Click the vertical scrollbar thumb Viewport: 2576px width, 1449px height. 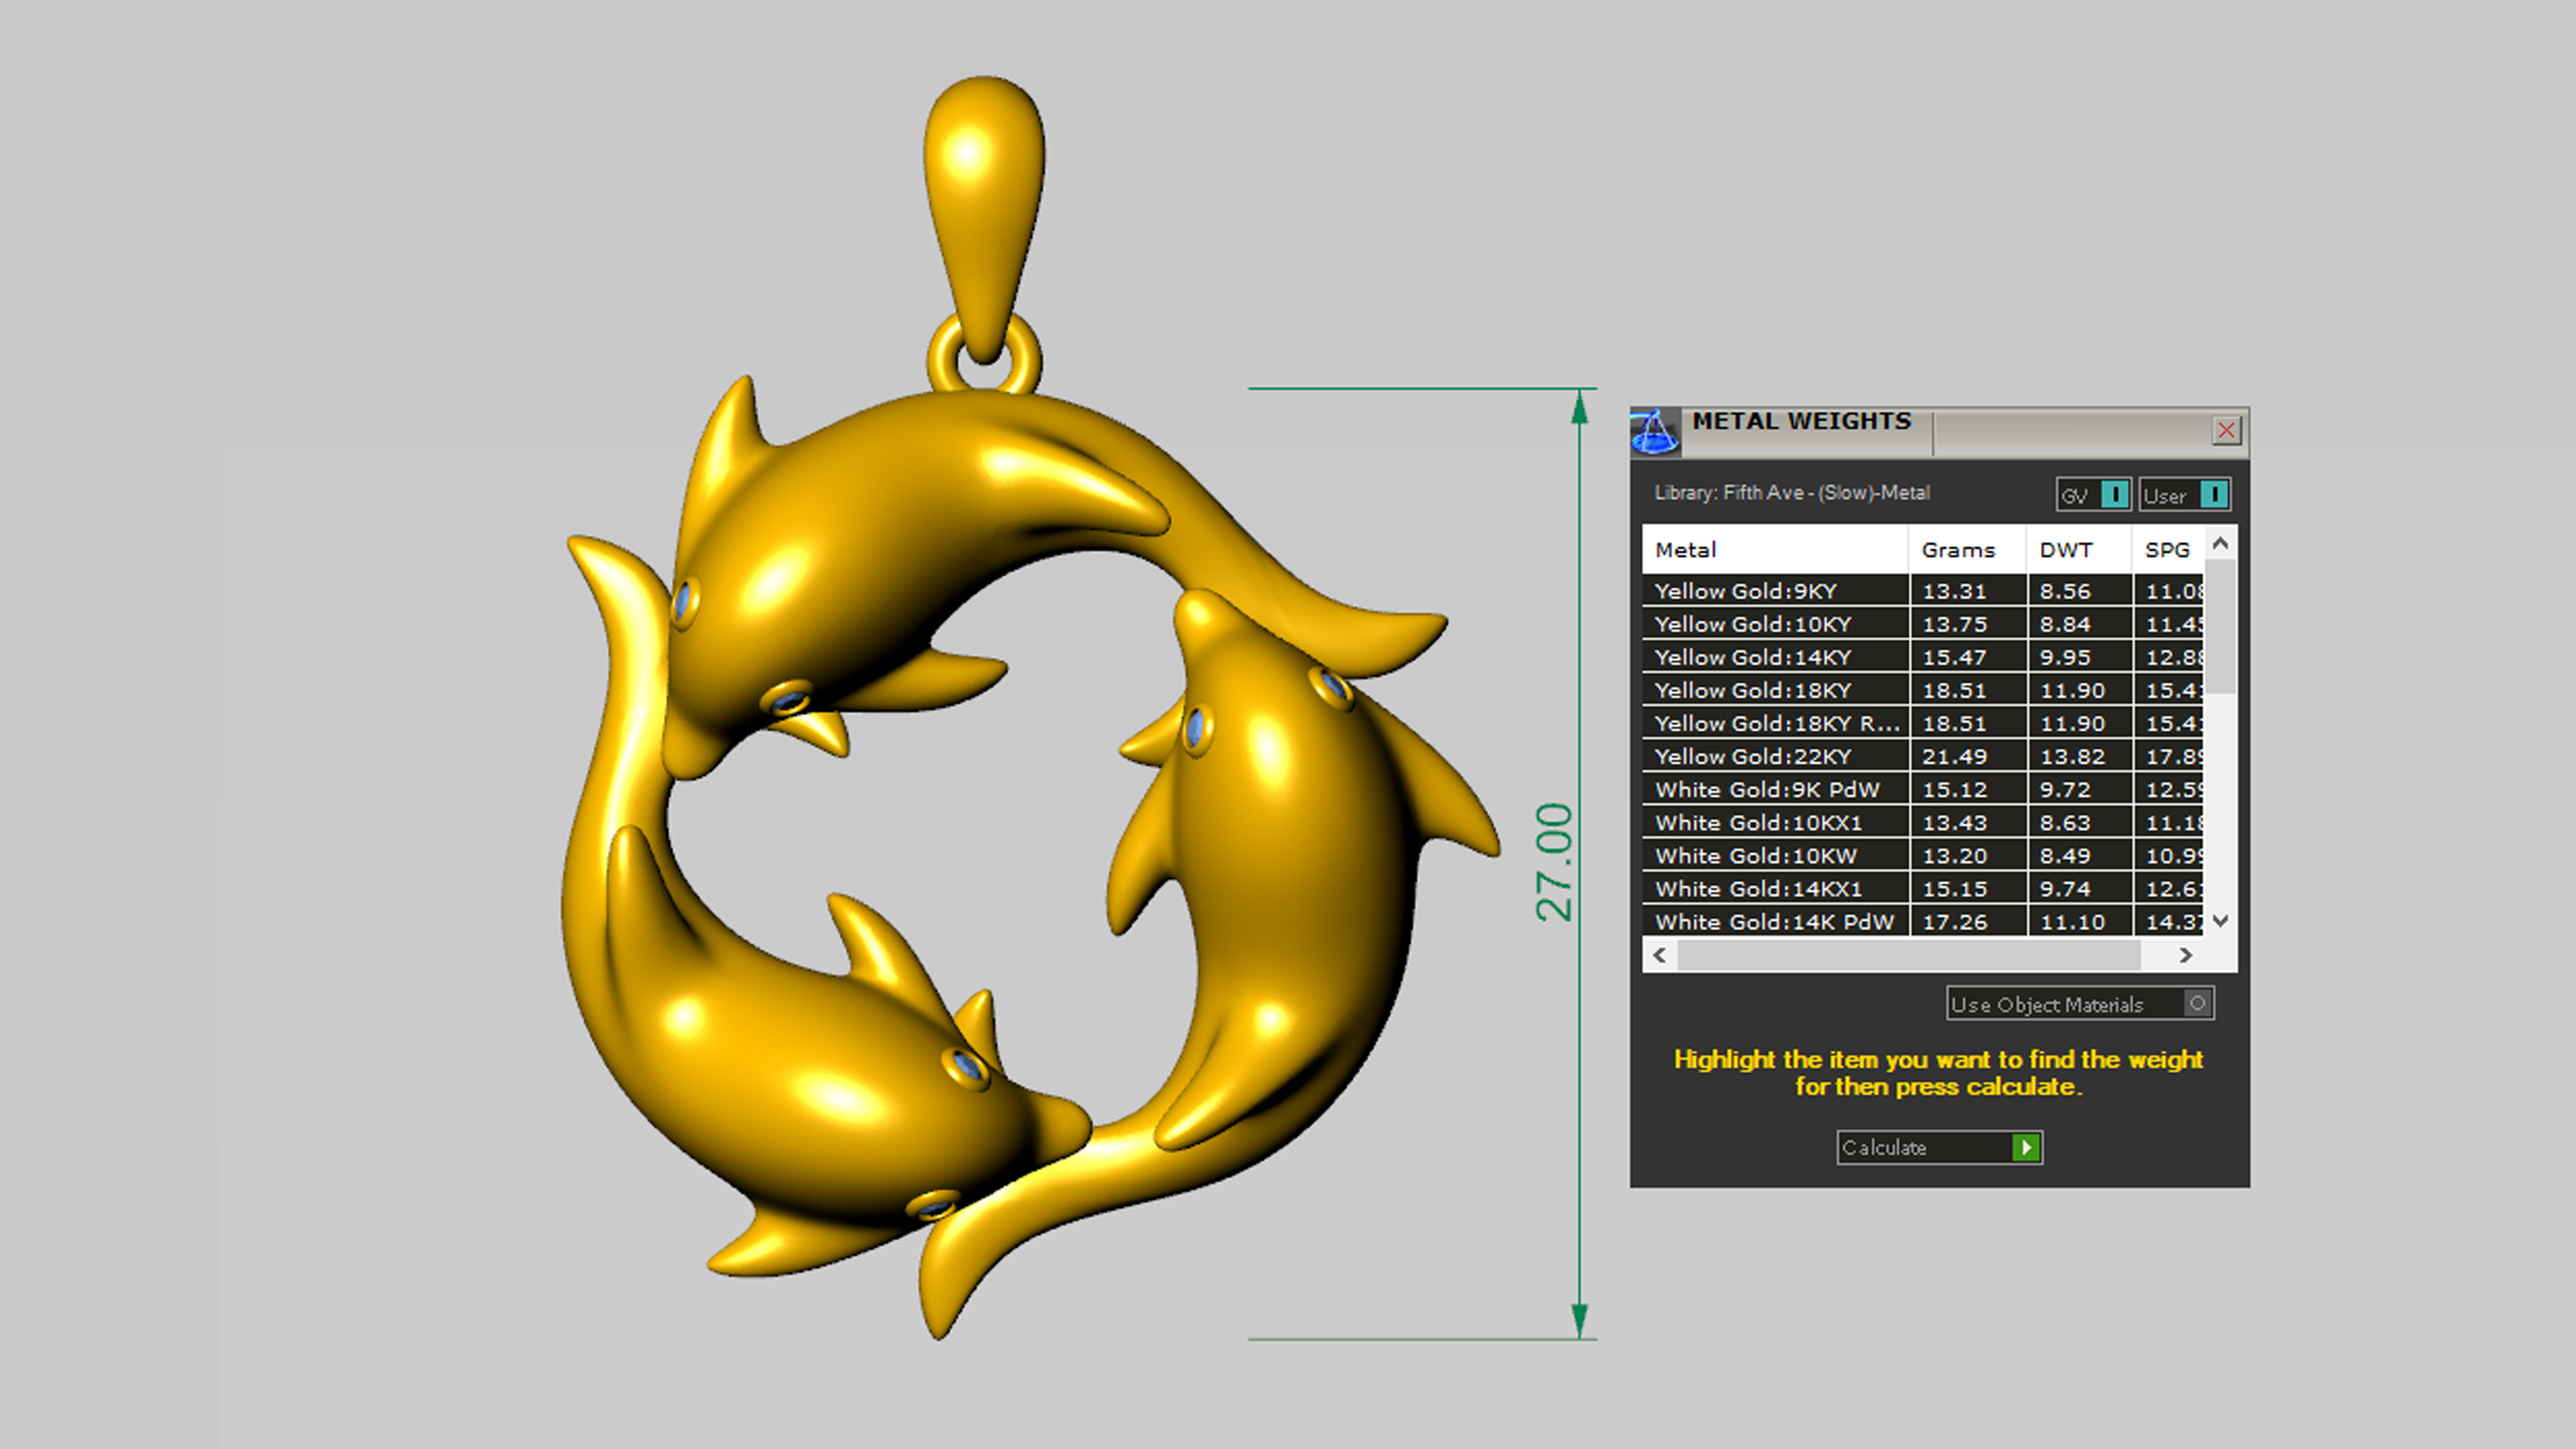tap(2220, 626)
